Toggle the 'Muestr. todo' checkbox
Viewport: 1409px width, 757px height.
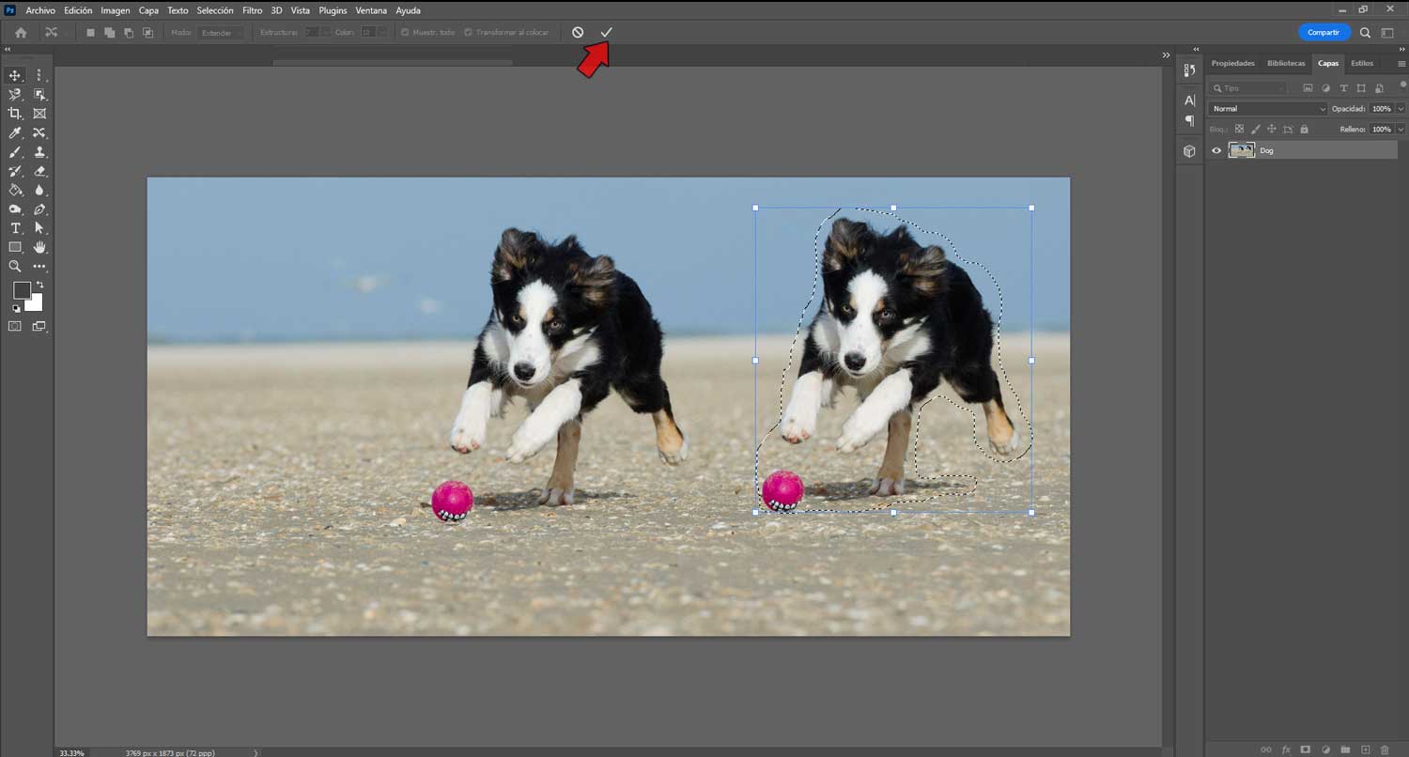[405, 33]
